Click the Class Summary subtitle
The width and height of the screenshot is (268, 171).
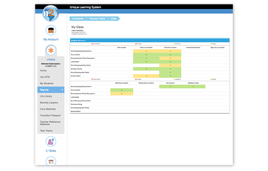click(x=78, y=30)
